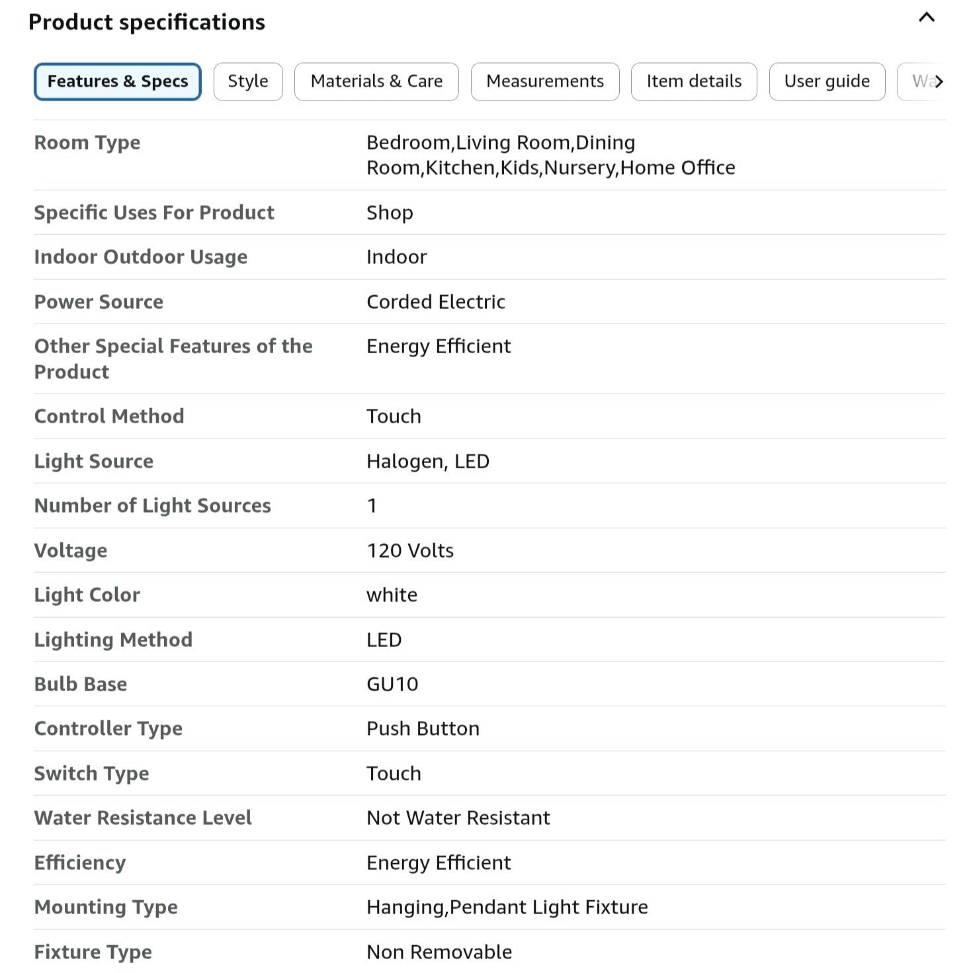Click the 120 Volts voltage value
This screenshot has width=973, height=973.
pyautogui.click(x=410, y=550)
